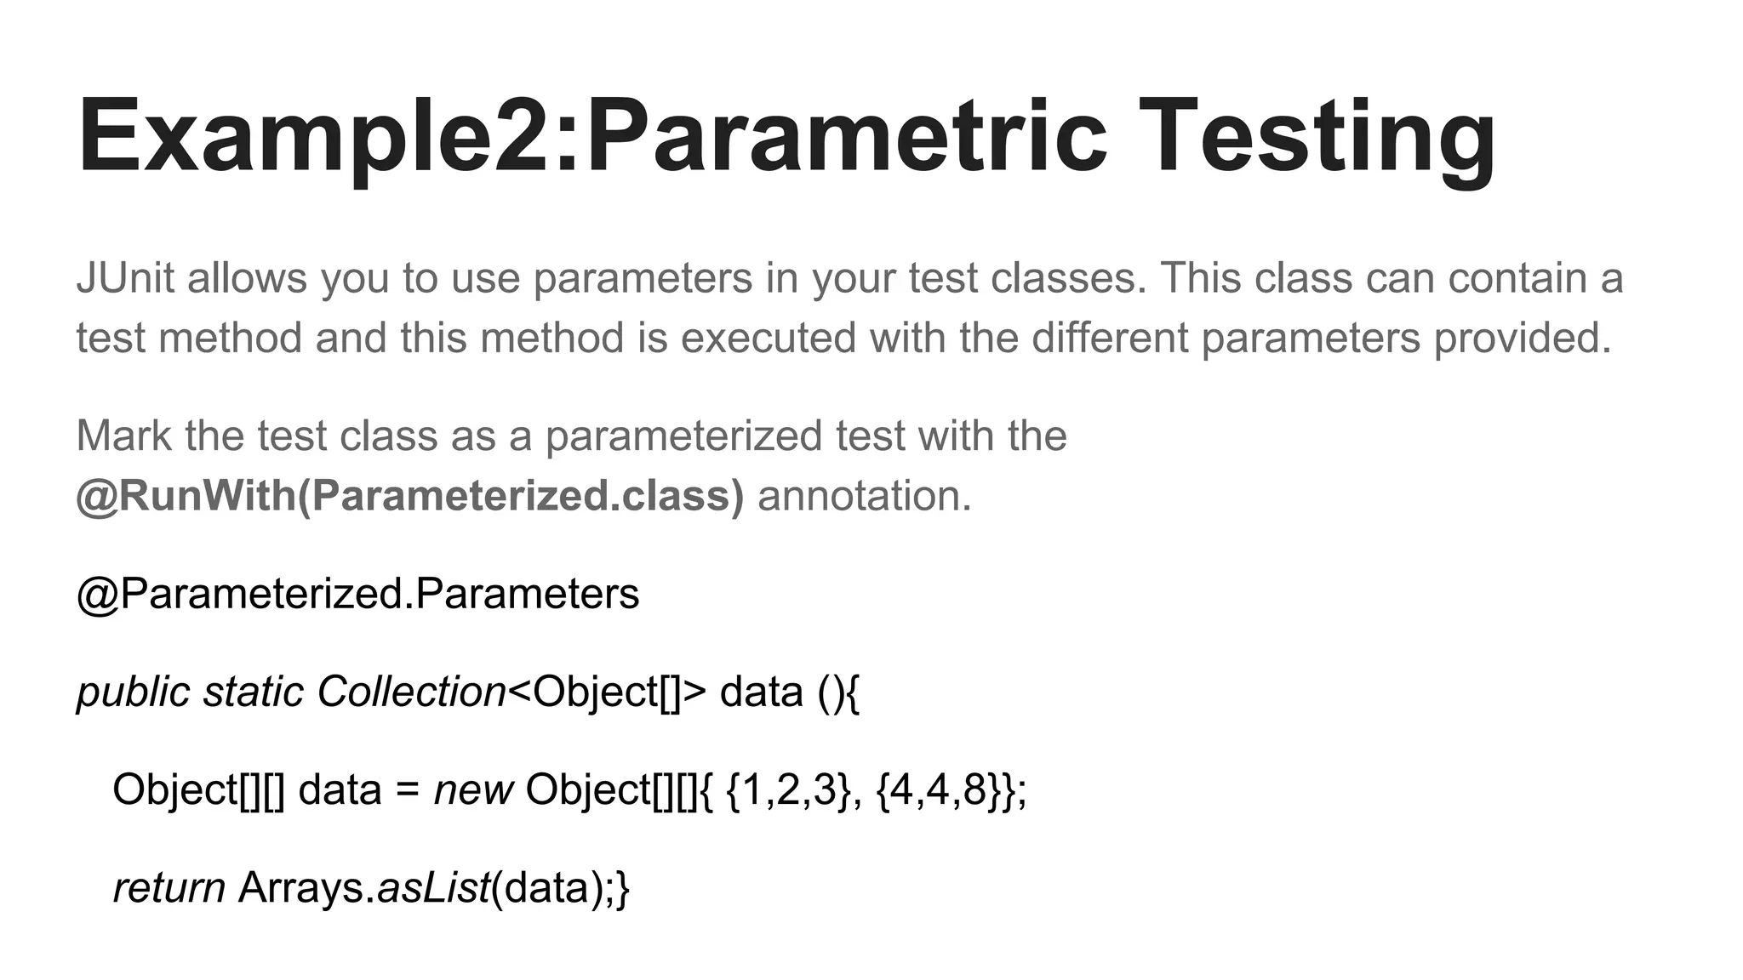Click "Object[][] data" at the declaration start
The height and width of the screenshot is (980, 1743).
point(247,789)
